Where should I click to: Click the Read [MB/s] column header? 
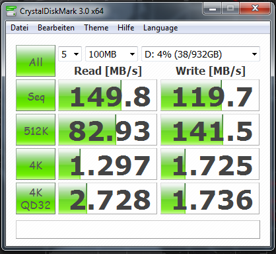(x=108, y=71)
